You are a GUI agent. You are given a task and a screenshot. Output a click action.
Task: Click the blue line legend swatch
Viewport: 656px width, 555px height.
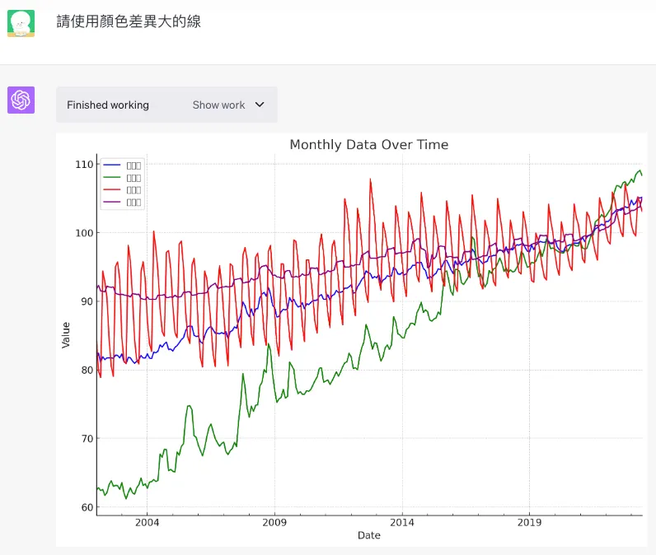coord(112,165)
